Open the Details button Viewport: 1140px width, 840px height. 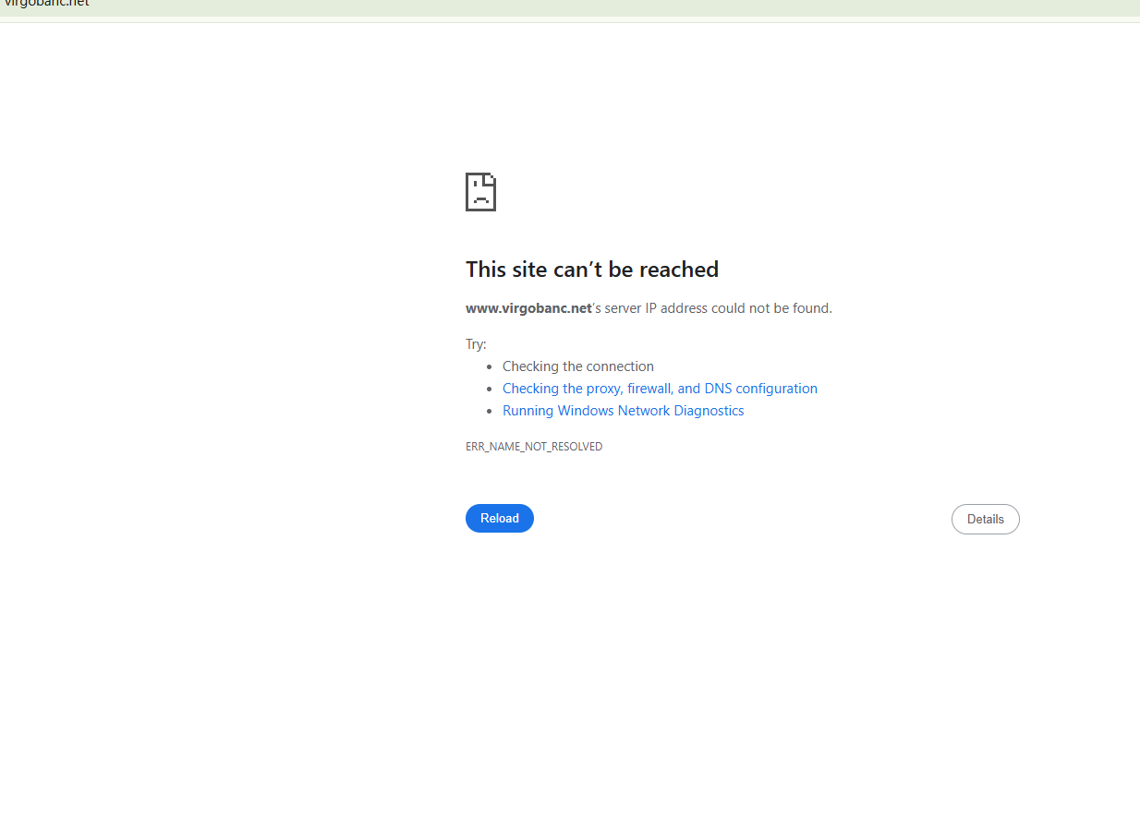pyautogui.click(x=985, y=519)
